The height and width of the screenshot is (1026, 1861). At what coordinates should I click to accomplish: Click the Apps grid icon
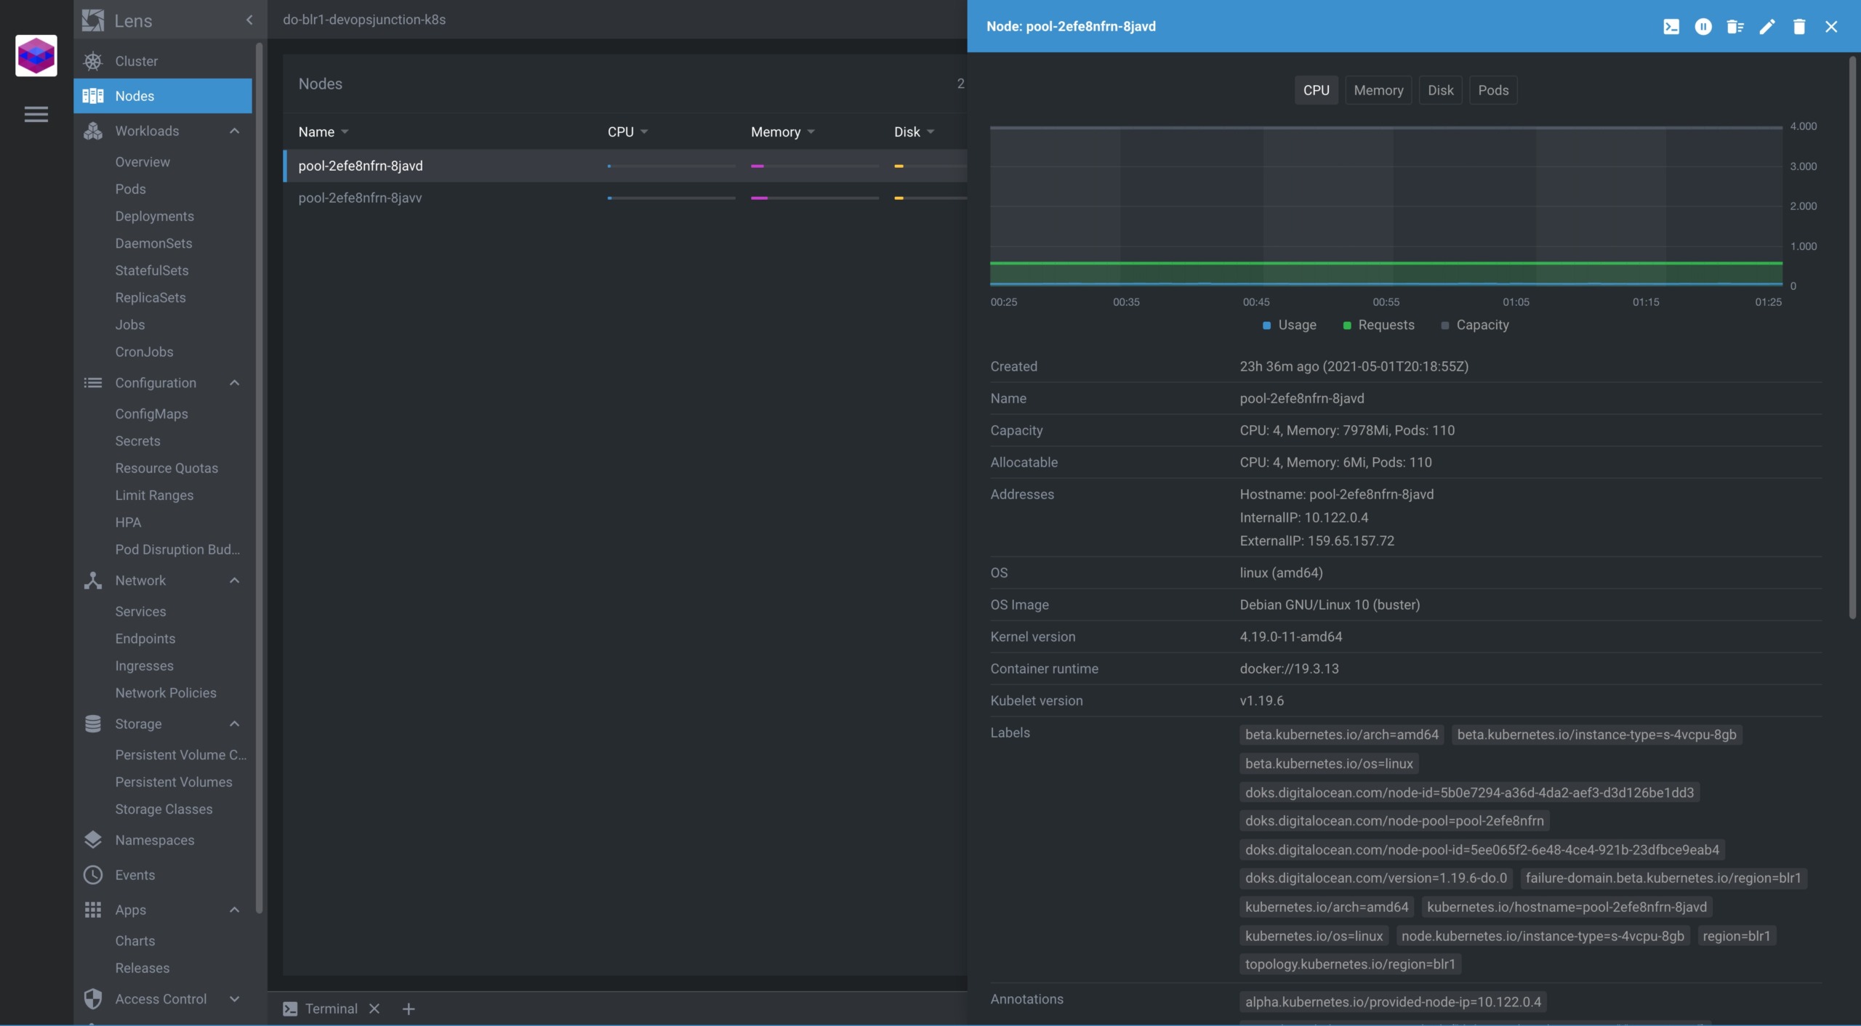coord(93,910)
